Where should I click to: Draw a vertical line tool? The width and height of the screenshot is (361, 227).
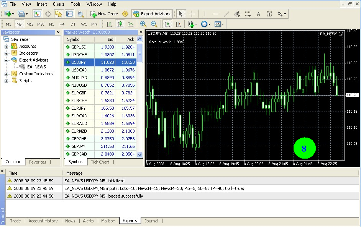coord(205,14)
